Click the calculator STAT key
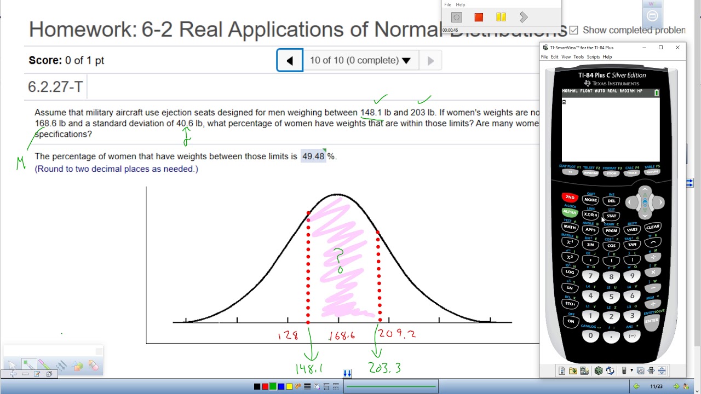Image resolution: width=701 pixels, height=394 pixels. (x=611, y=216)
